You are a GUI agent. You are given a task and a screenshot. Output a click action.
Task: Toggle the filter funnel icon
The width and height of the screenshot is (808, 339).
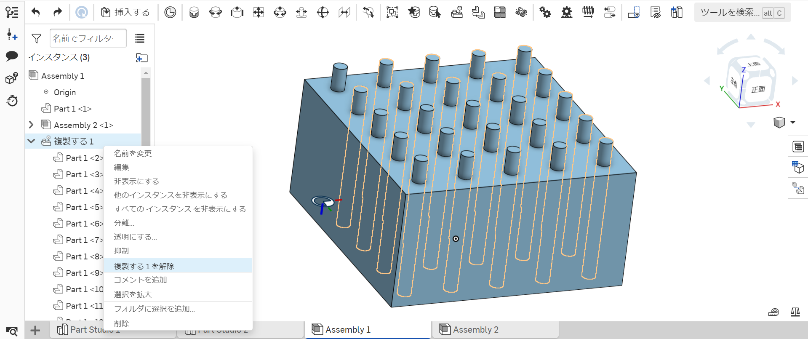click(37, 39)
